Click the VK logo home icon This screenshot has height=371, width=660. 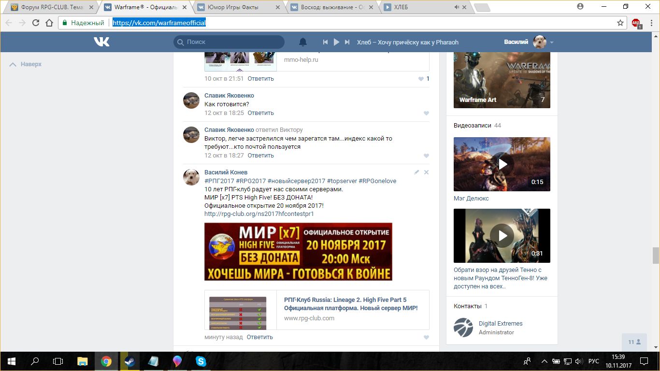coord(101,42)
